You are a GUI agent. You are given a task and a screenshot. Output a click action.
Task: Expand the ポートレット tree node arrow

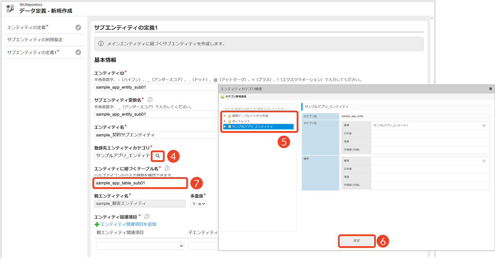[225, 121]
